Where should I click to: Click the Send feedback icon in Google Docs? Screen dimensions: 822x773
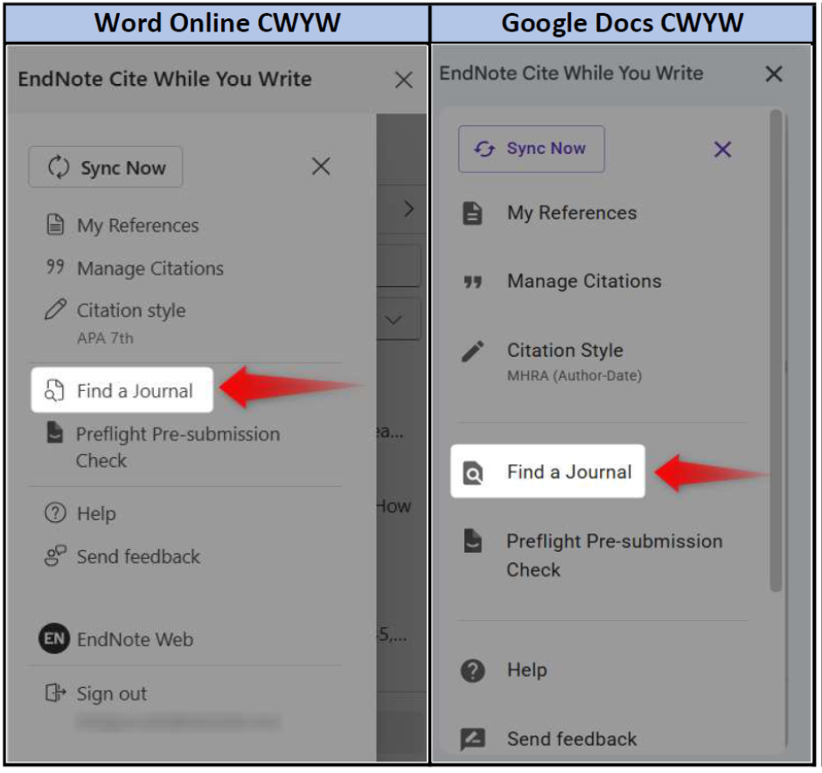[472, 740]
